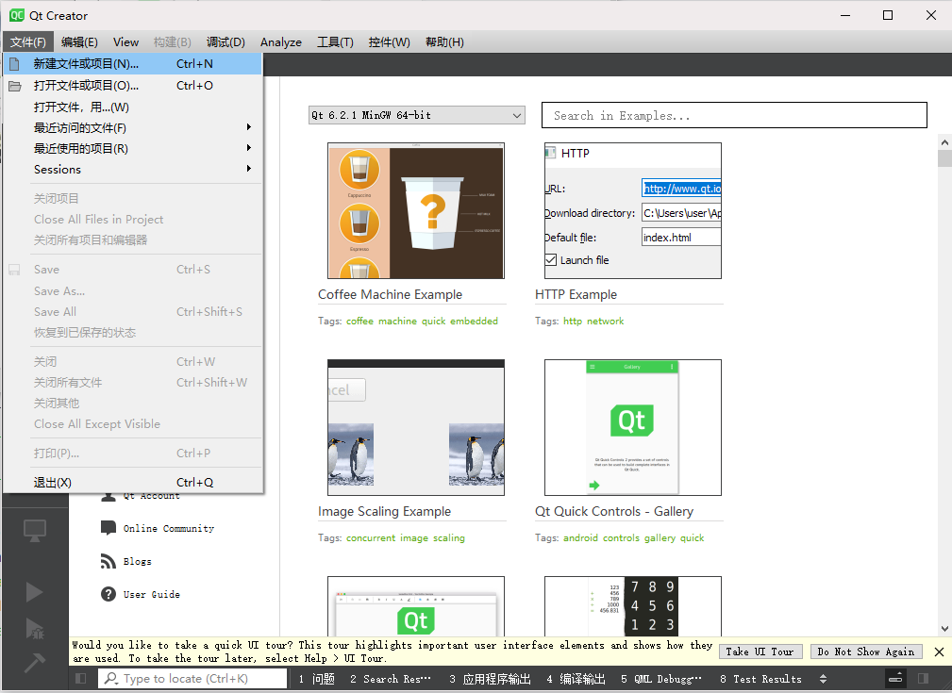Click the Do Not Show Again button
This screenshot has width=952, height=693.
tap(866, 652)
